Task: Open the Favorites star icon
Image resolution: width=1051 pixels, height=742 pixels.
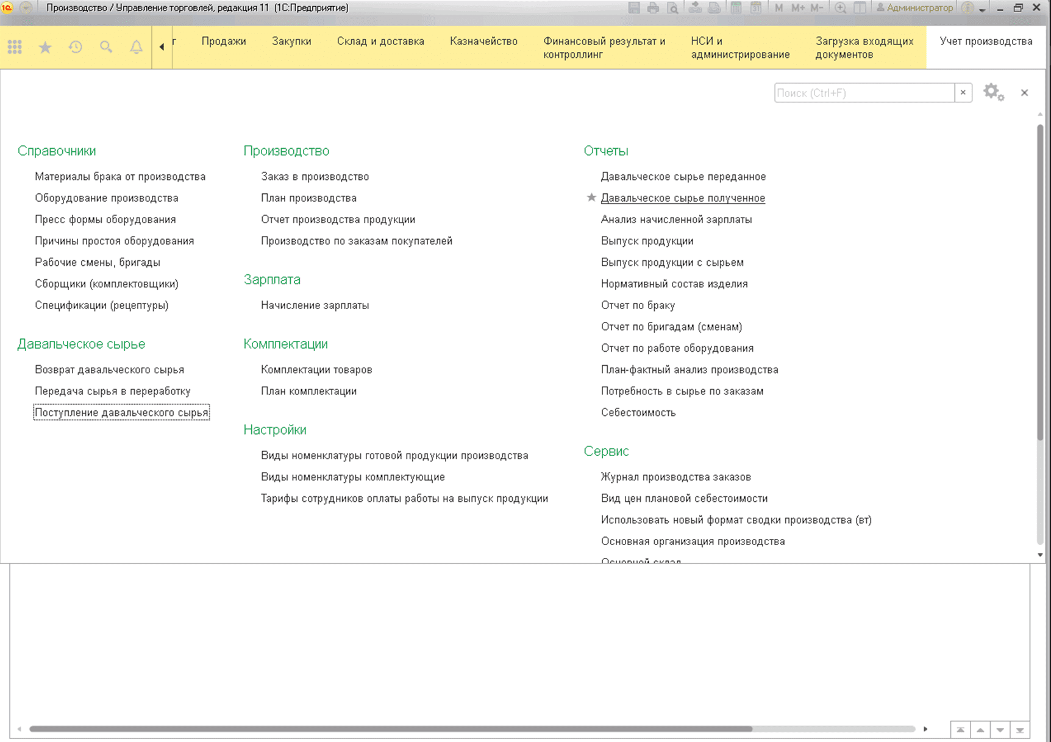Action: [45, 47]
